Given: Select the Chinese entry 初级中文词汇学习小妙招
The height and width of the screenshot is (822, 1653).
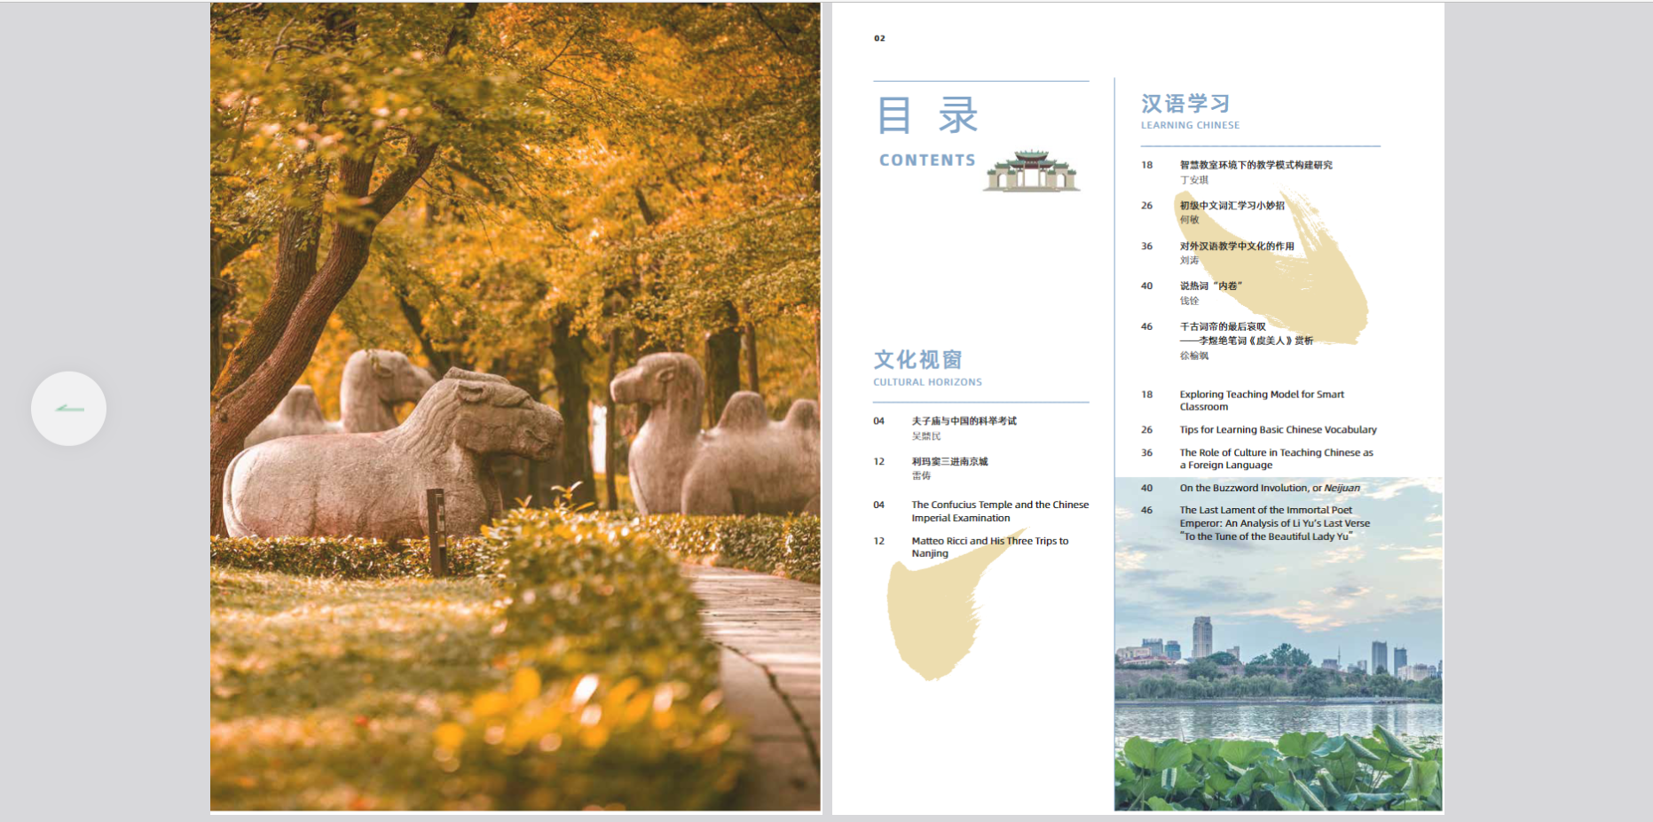Looking at the screenshot, I should (x=1232, y=206).
